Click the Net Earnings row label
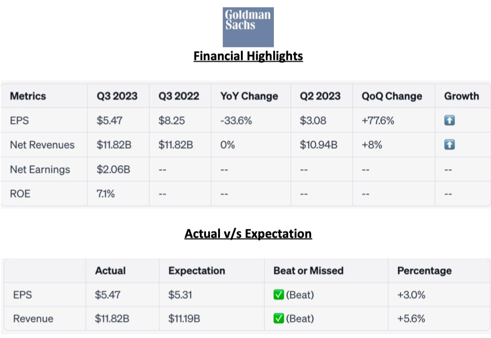The image size is (491, 338). [40, 169]
